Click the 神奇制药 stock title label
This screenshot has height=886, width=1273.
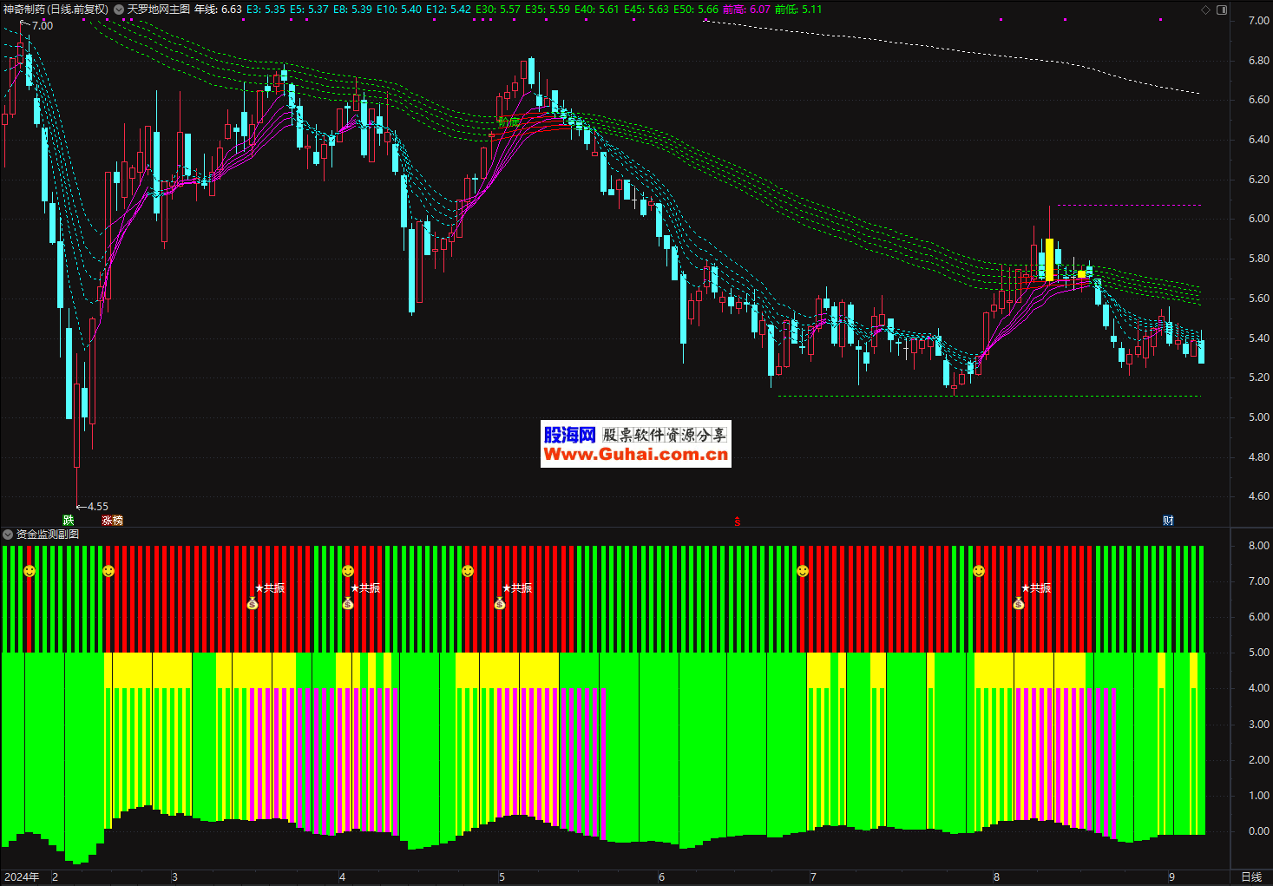point(56,10)
